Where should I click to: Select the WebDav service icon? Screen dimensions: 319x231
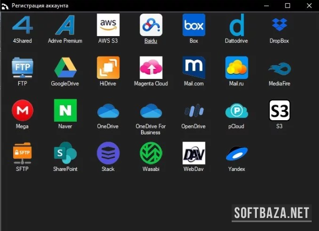pos(193,153)
